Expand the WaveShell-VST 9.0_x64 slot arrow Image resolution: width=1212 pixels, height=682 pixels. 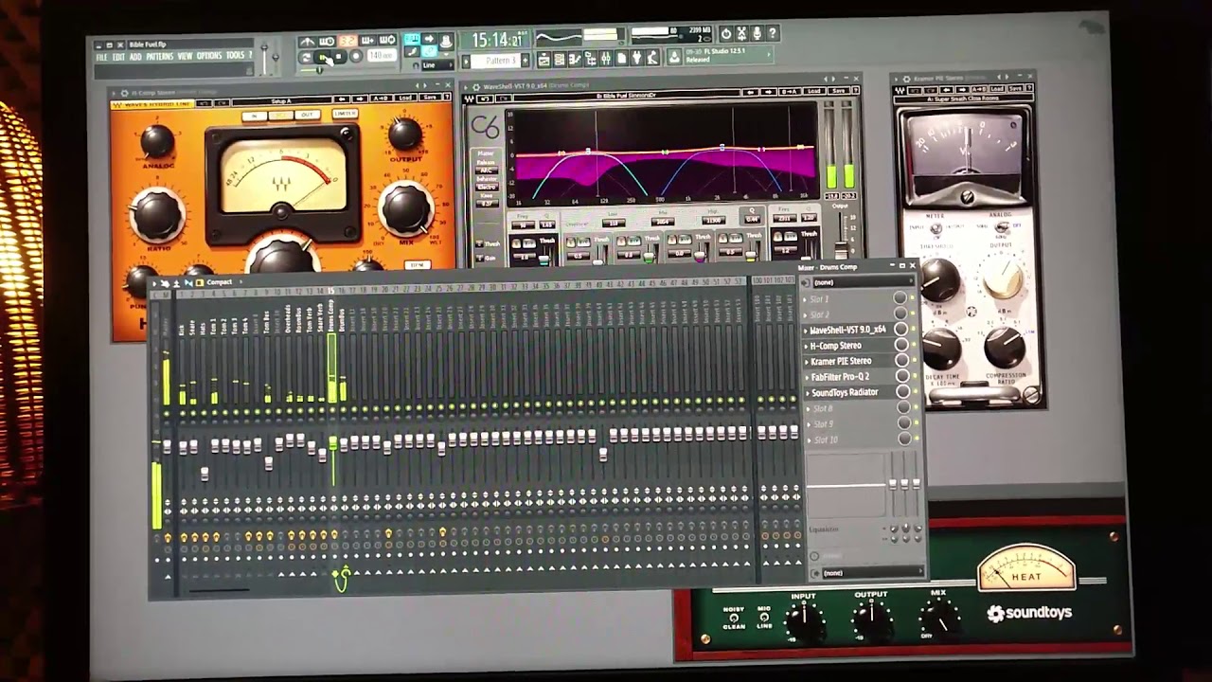tap(807, 331)
